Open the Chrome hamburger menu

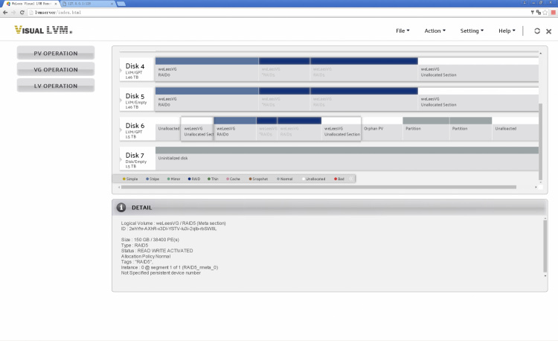tap(551, 13)
